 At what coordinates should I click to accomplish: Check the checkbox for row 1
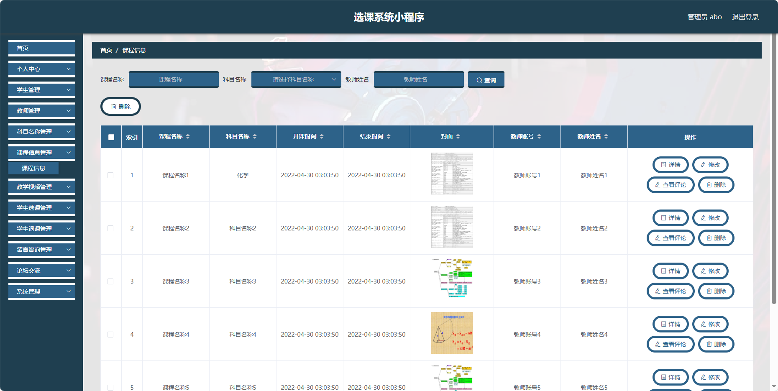point(110,175)
